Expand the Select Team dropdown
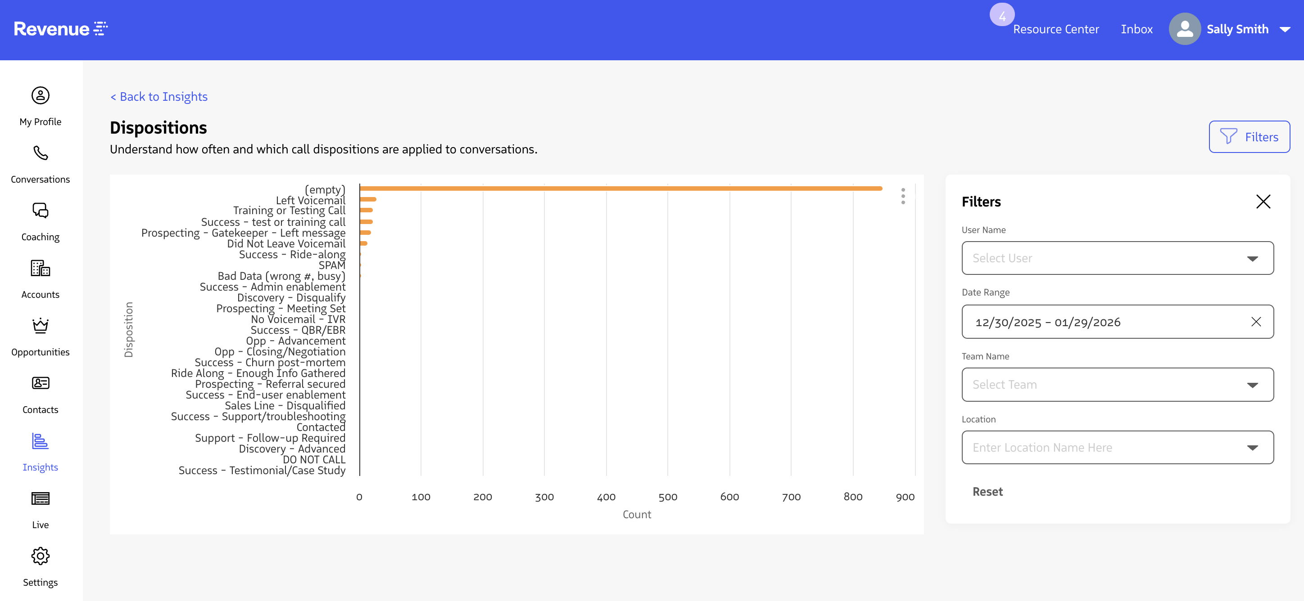 pyautogui.click(x=1117, y=385)
